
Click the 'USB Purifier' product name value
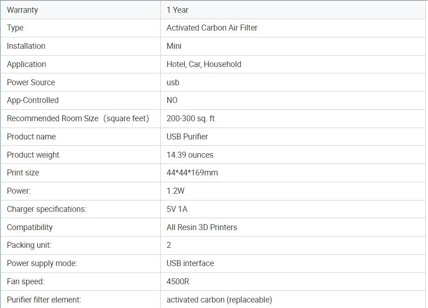(x=187, y=137)
